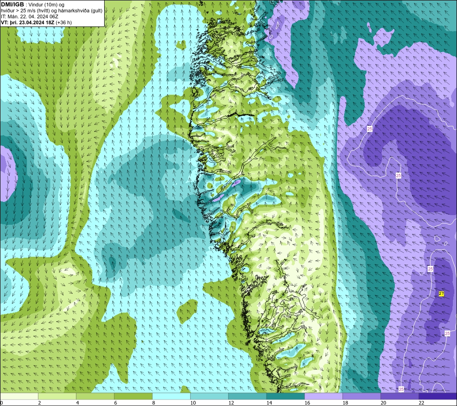Click the 14–16 m/s dark teal legend swatch
Viewport: 457px width, 406px height.
(x=286, y=396)
